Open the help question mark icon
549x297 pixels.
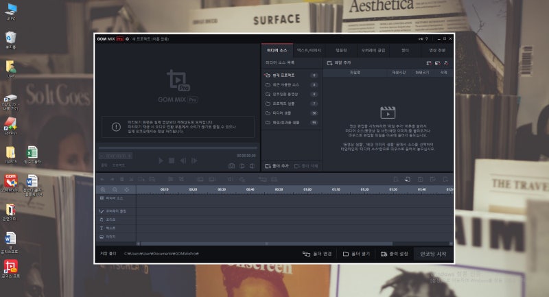pyautogui.click(x=426, y=39)
